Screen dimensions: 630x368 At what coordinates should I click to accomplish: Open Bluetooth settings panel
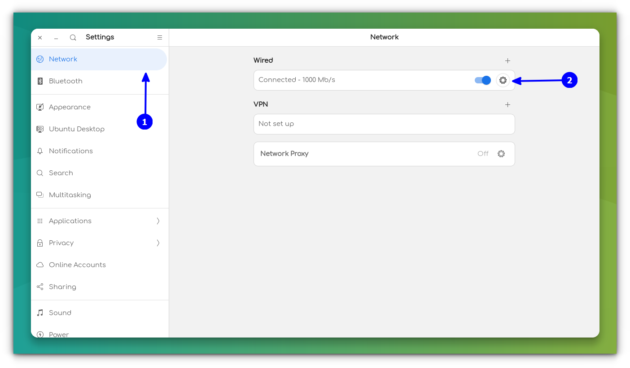pos(100,81)
